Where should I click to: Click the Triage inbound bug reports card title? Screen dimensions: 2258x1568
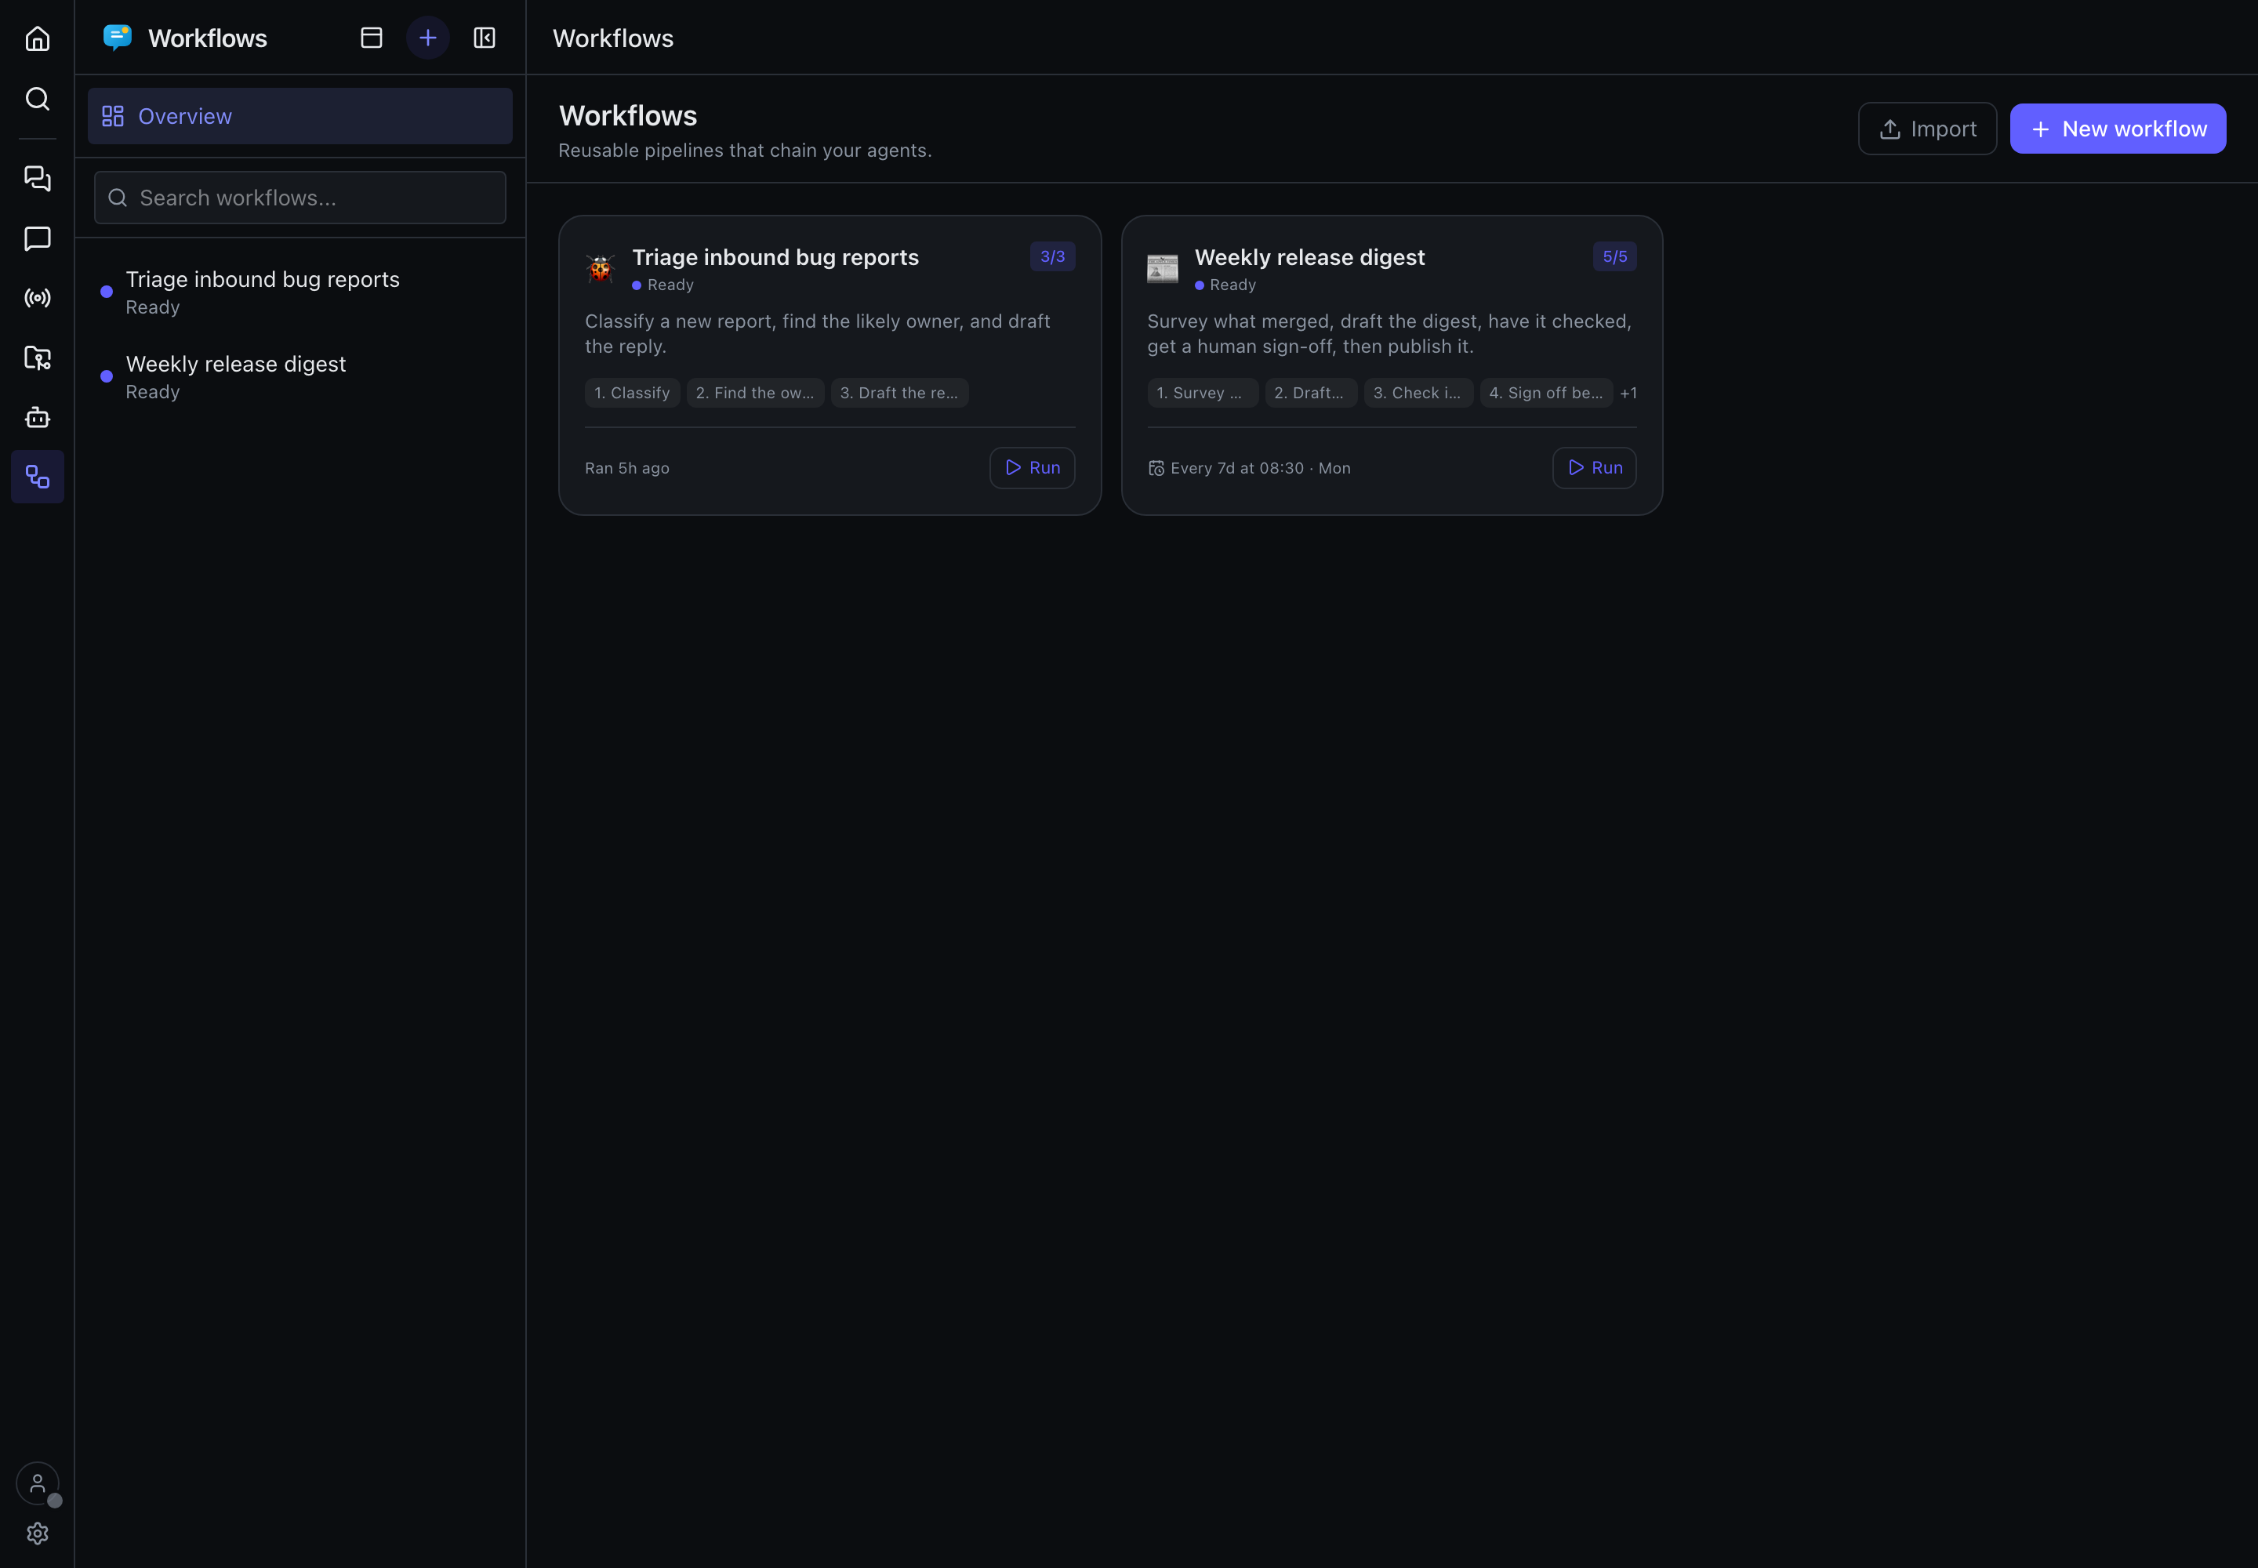pos(775,257)
